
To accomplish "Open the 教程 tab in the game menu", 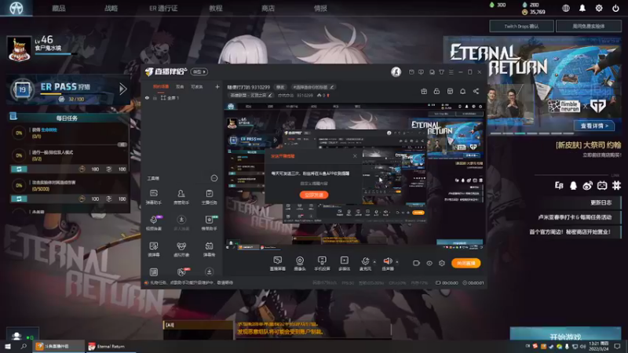I will [215, 8].
